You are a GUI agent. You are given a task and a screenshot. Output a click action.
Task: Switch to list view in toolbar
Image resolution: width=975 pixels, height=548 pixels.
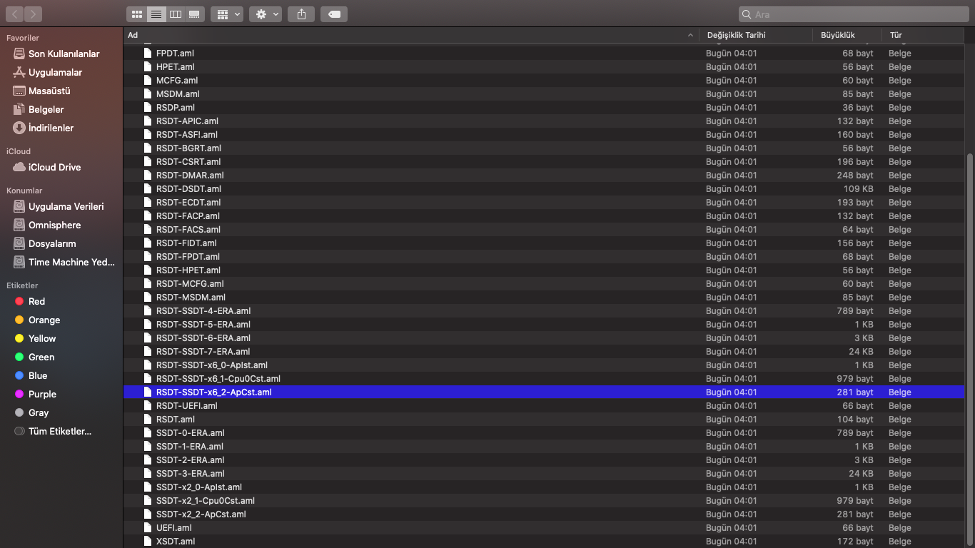tap(156, 14)
